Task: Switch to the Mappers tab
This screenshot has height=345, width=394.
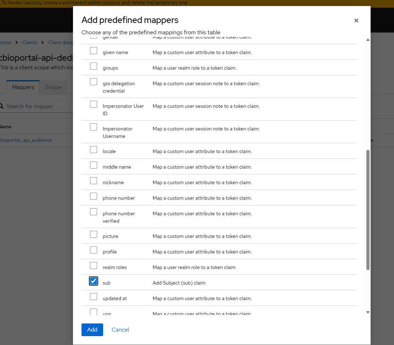Action: pyautogui.click(x=23, y=87)
